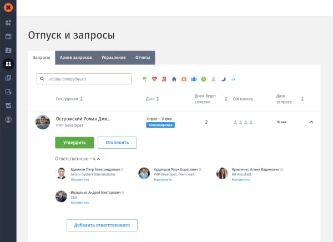The width and height of the screenshot is (333, 242).
Task: Remove Кудряшов Марк Борисович from responsible
Action: [200, 169]
